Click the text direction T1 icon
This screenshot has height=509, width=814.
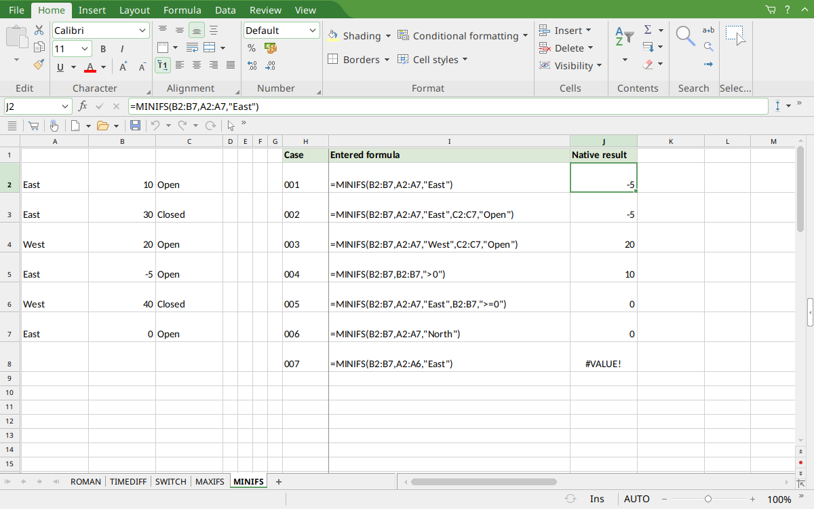point(163,65)
